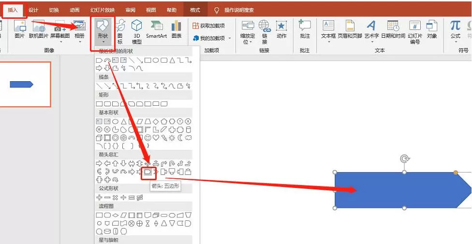Screen dimensions: 472x244
Task: Select the summing junction in 流程图
Action: coord(131,224)
